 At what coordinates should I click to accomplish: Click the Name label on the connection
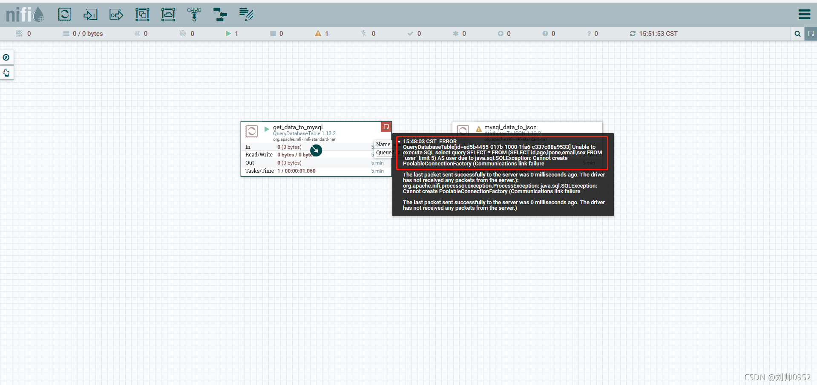(x=383, y=145)
